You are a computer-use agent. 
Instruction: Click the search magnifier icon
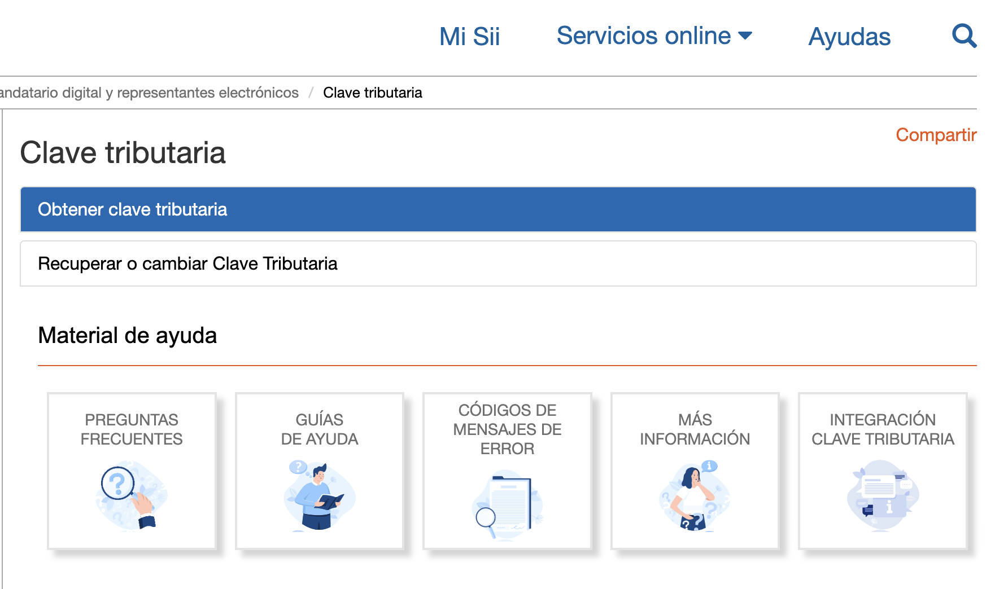pos(964,36)
